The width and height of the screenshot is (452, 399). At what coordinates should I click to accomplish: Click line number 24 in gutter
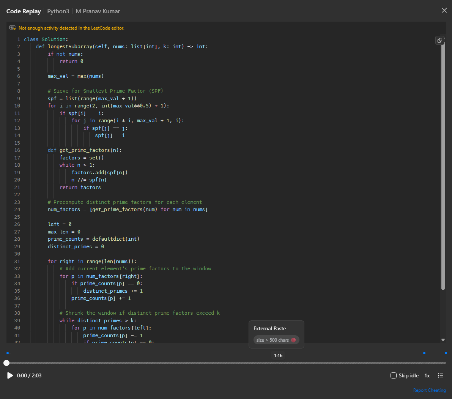17,209
